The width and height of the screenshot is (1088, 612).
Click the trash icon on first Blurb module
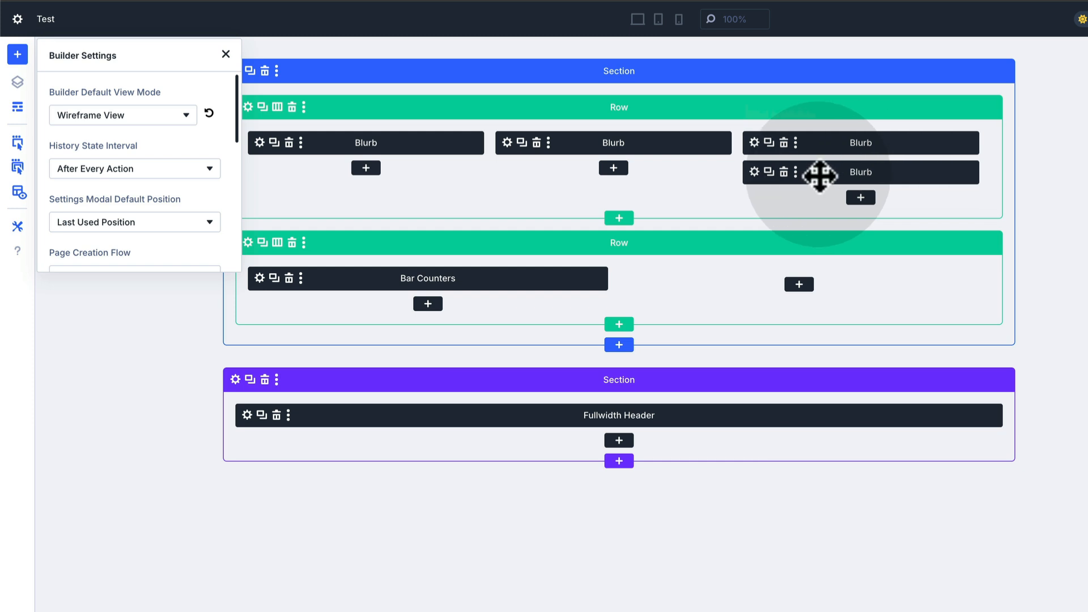tap(289, 143)
